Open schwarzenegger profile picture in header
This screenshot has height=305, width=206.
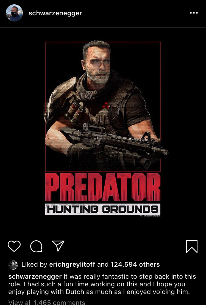click(14, 13)
